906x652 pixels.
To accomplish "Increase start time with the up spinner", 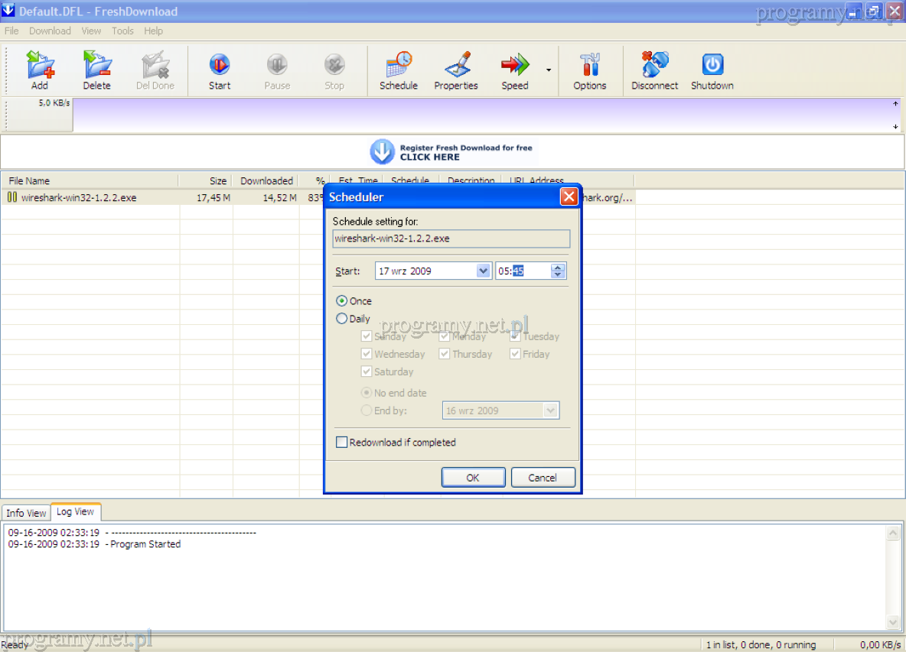I will click(558, 268).
